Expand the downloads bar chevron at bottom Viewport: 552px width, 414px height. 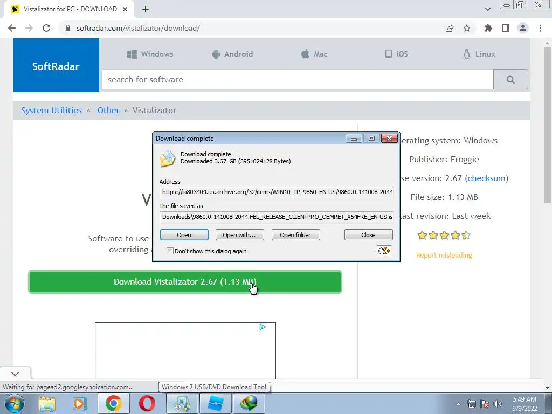tap(15, 374)
